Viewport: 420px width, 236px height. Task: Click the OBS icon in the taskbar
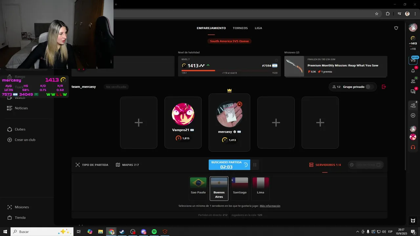[133, 232]
